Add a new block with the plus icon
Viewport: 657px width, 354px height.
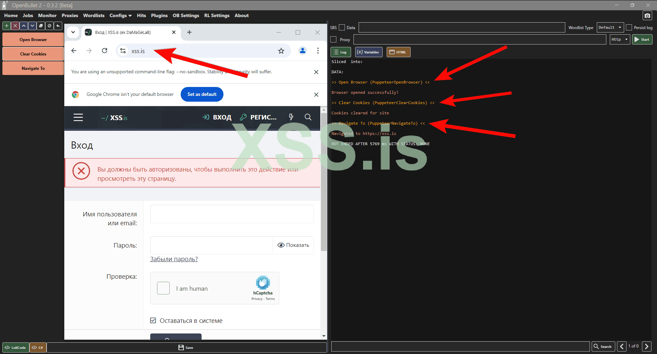pos(7,26)
